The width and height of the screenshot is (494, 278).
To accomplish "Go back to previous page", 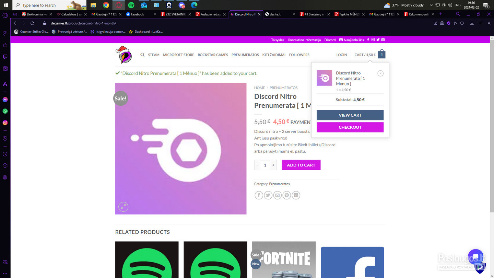I will (x=15, y=23).
